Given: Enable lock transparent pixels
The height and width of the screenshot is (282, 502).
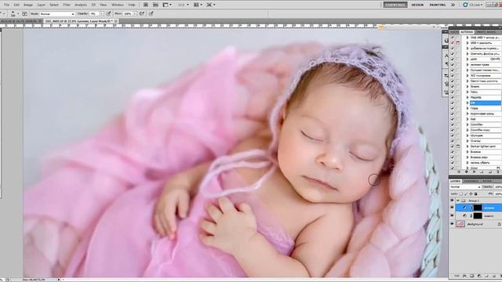Looking at the screenshot, I should click(461, 193).
